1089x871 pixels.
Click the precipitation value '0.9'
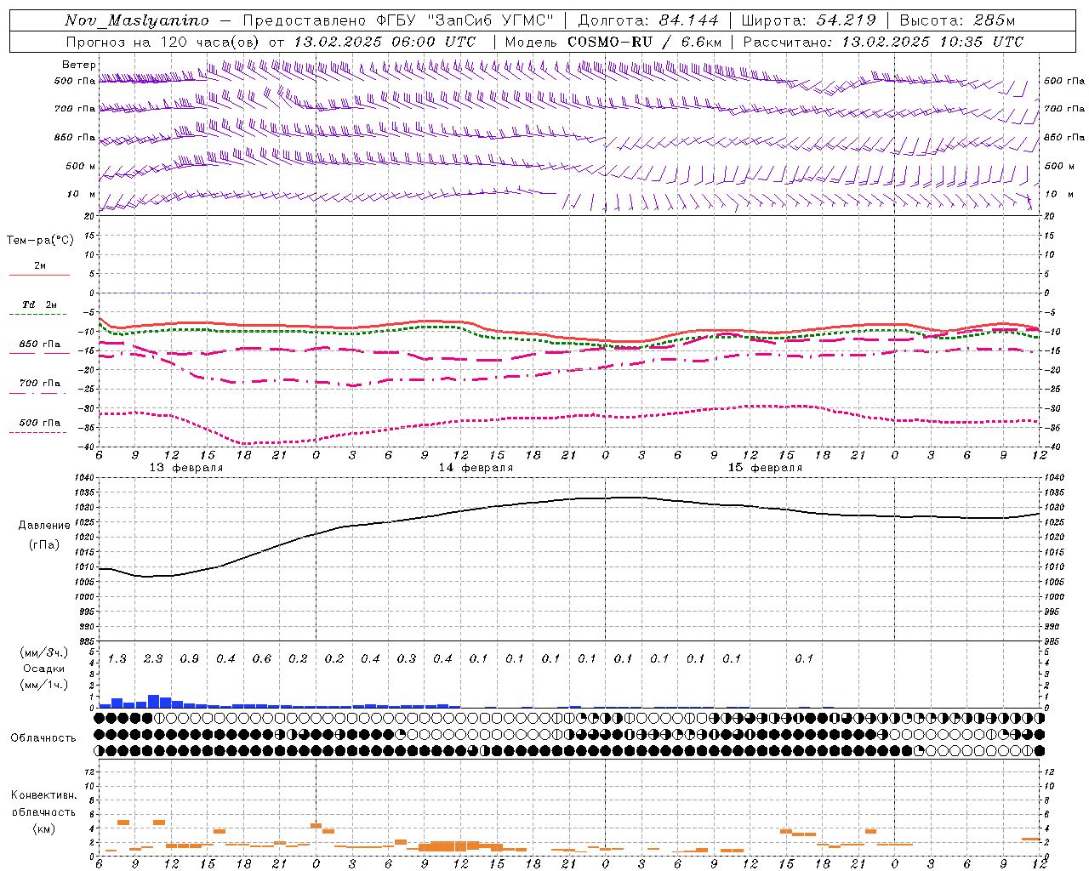click(189, 659)
